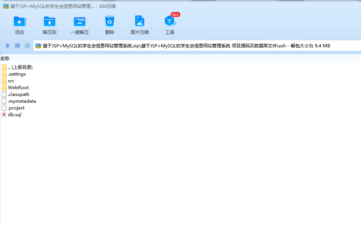361x225 pixels.
Task: Click the file icon next to .classpath
Action: pyautogui.click(x=4, y=94)
